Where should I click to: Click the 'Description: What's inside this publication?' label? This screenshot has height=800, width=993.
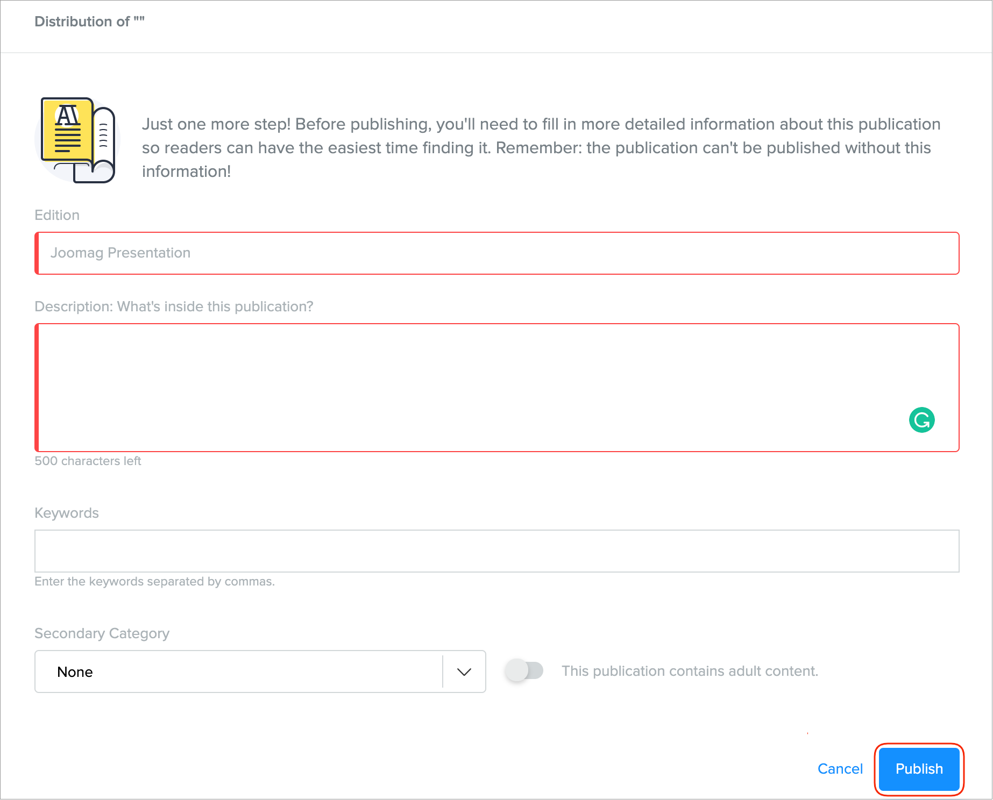pos(174,306)
